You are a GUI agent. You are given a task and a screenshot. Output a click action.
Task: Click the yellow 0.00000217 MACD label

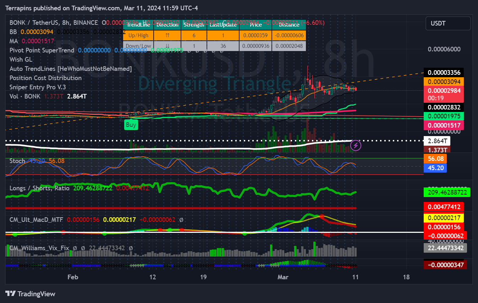pos(444,218)
